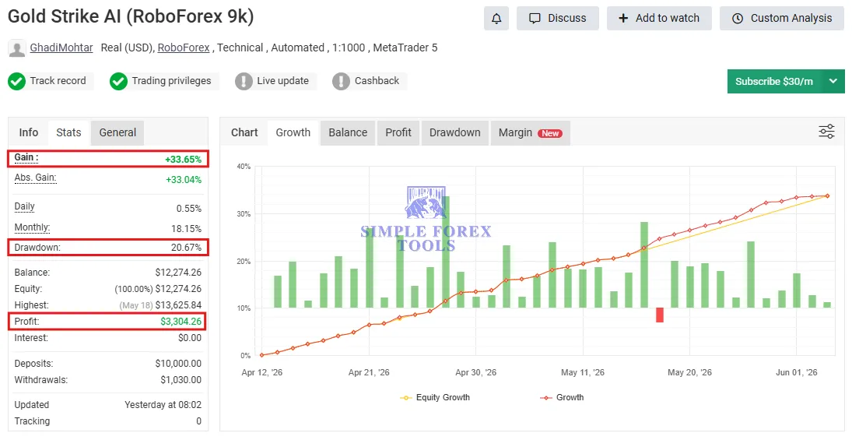Click the Track record green checkmark
This screenshot has height=440, width=852.
click(x=17, y=82)
